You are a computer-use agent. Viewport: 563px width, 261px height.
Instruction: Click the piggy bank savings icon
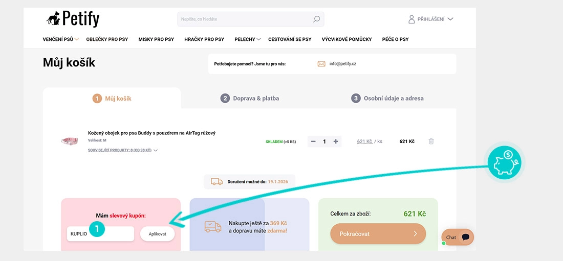click(x=504, y=162)
